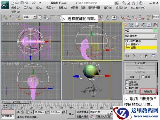Click the key icon in title bar
Screen dimensions: 160x120
click(x=124, y=3)
